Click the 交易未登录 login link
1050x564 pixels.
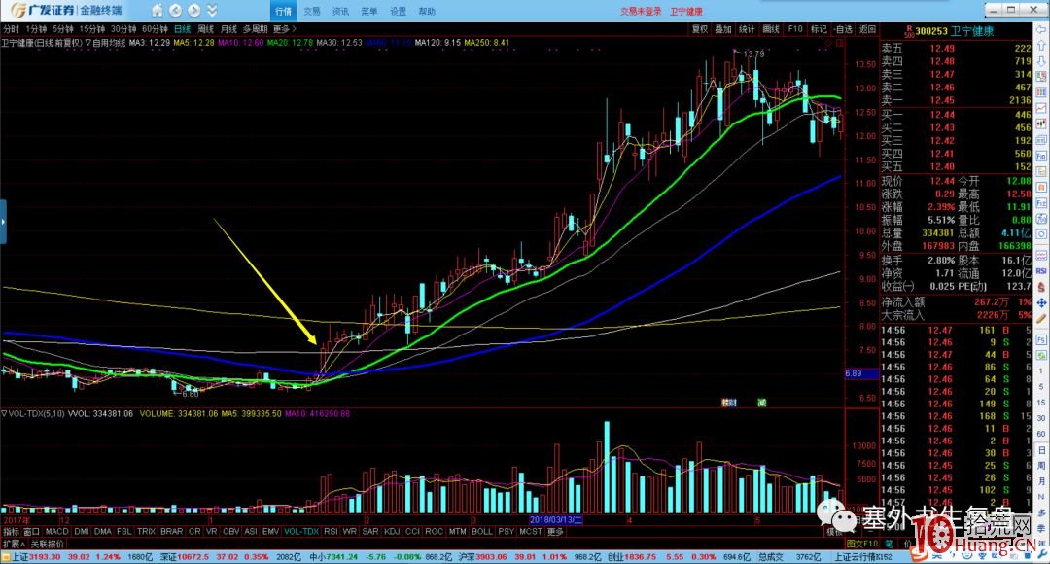click(x=640, y=12)
